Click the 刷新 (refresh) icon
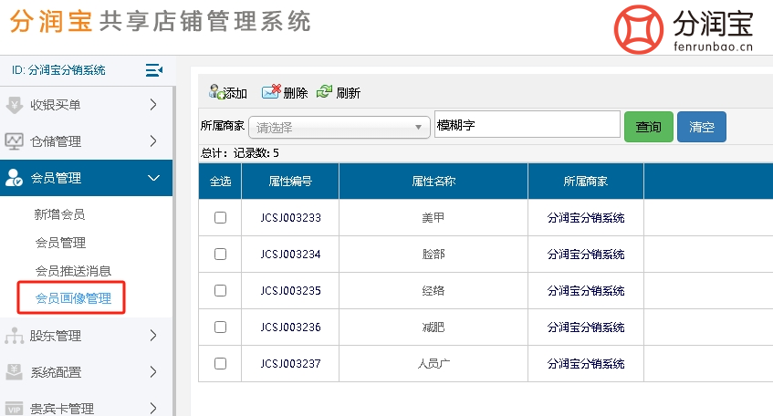Viewport: 773px width, 416px height. 324,92
